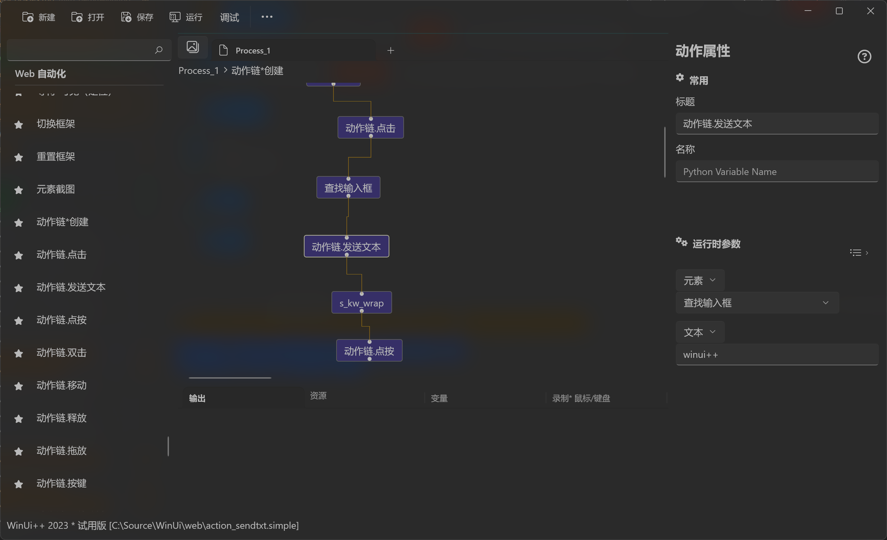Toggle the star next to 元素截图

[19, 190]
